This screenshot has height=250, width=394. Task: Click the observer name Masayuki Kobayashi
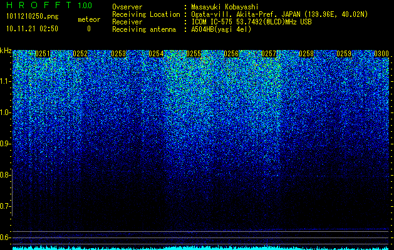click(x=225, y=7)
